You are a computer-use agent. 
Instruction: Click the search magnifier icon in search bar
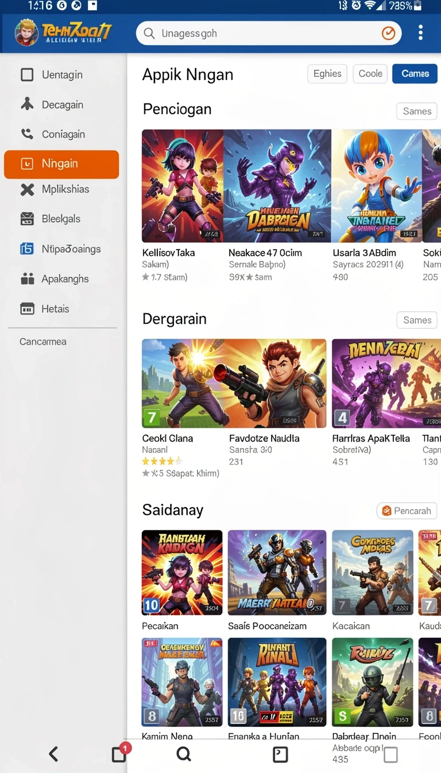pos(149,33)
